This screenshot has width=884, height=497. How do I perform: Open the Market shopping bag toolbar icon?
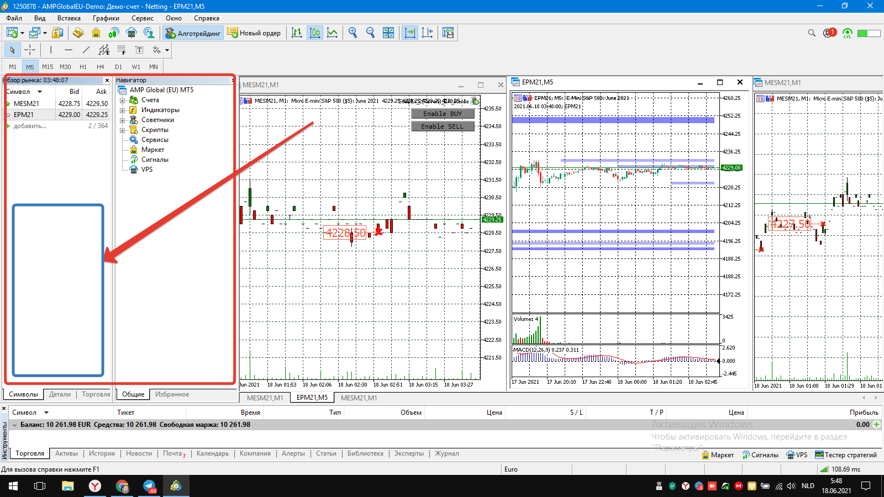(96, 33)
